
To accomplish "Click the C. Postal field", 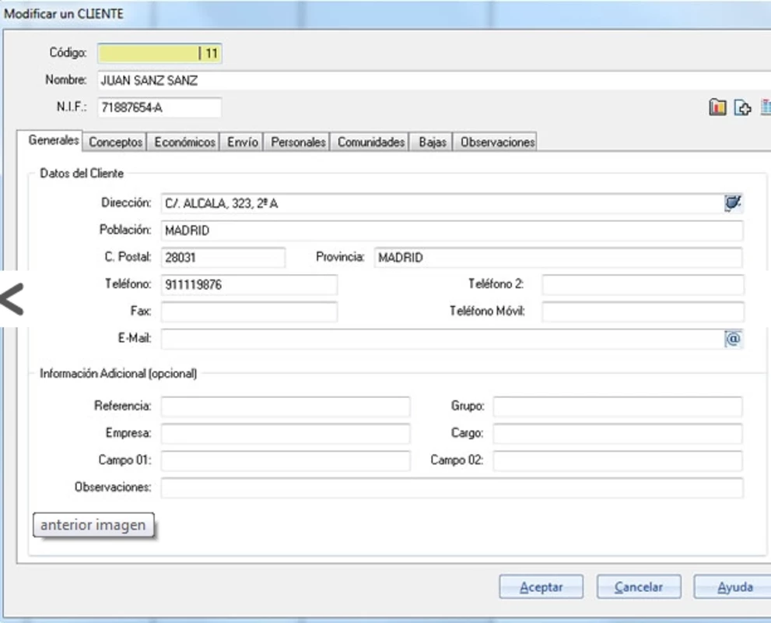I will (223, 257).
